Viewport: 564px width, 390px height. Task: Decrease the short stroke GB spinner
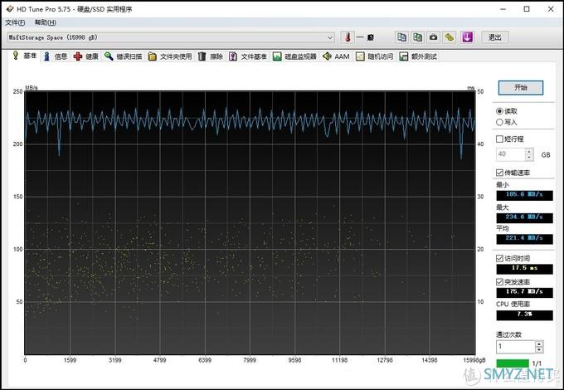tap(529, 158)
